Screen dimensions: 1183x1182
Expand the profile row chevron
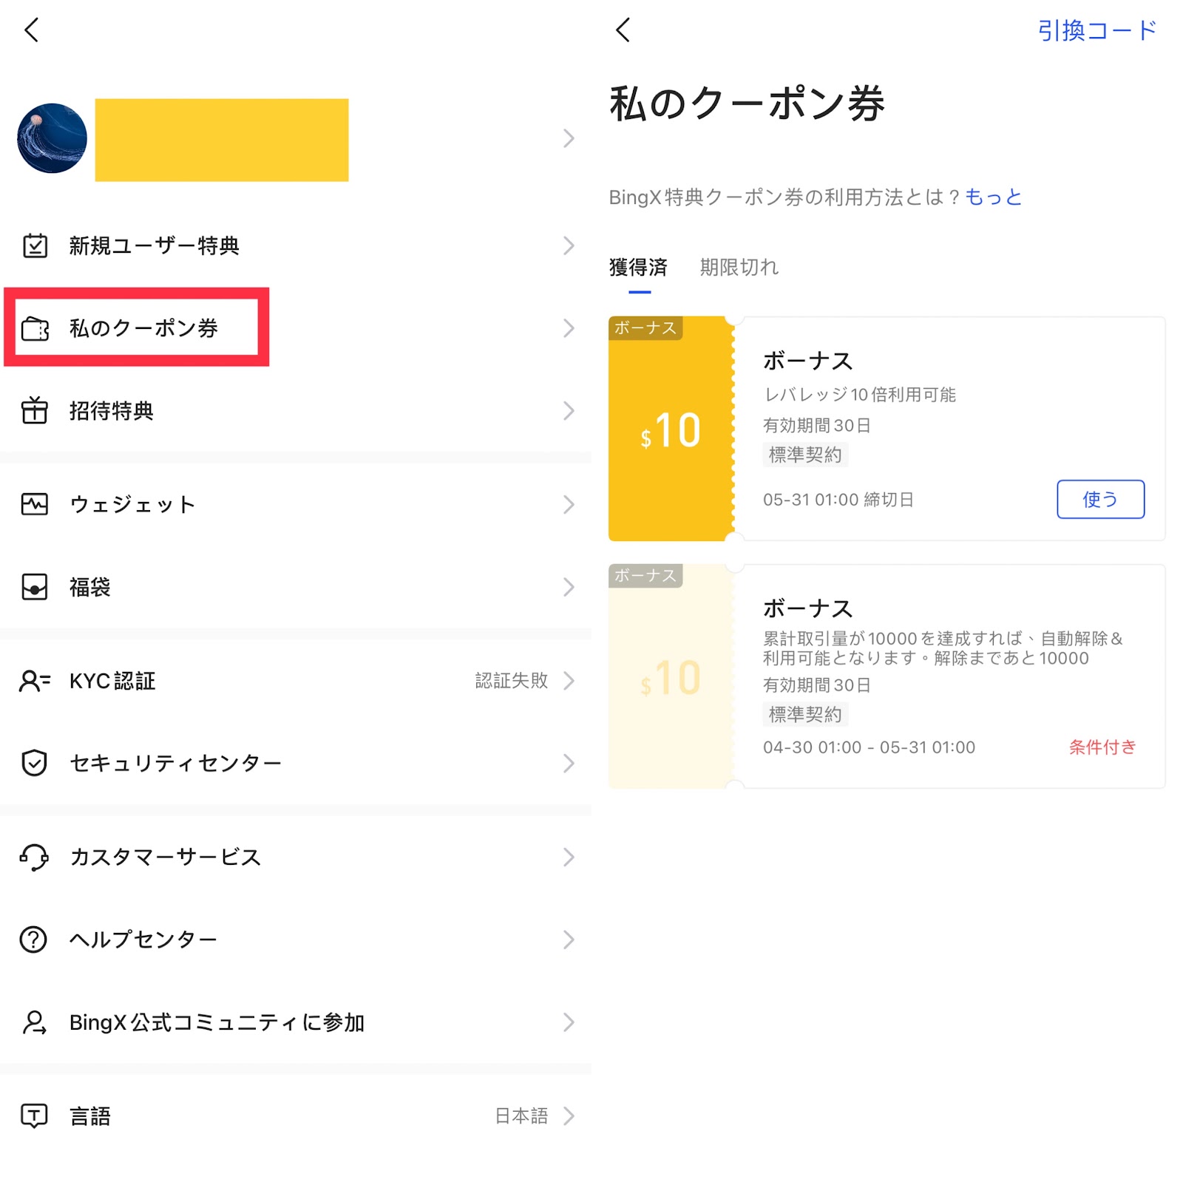tap(568, 138)
